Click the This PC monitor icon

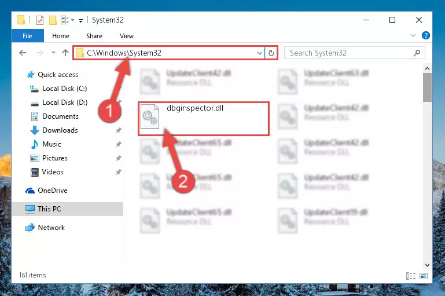coord(30,209)
